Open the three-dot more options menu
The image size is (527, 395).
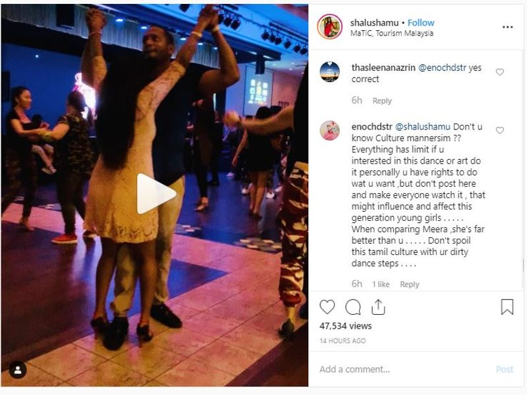point(507,27)
